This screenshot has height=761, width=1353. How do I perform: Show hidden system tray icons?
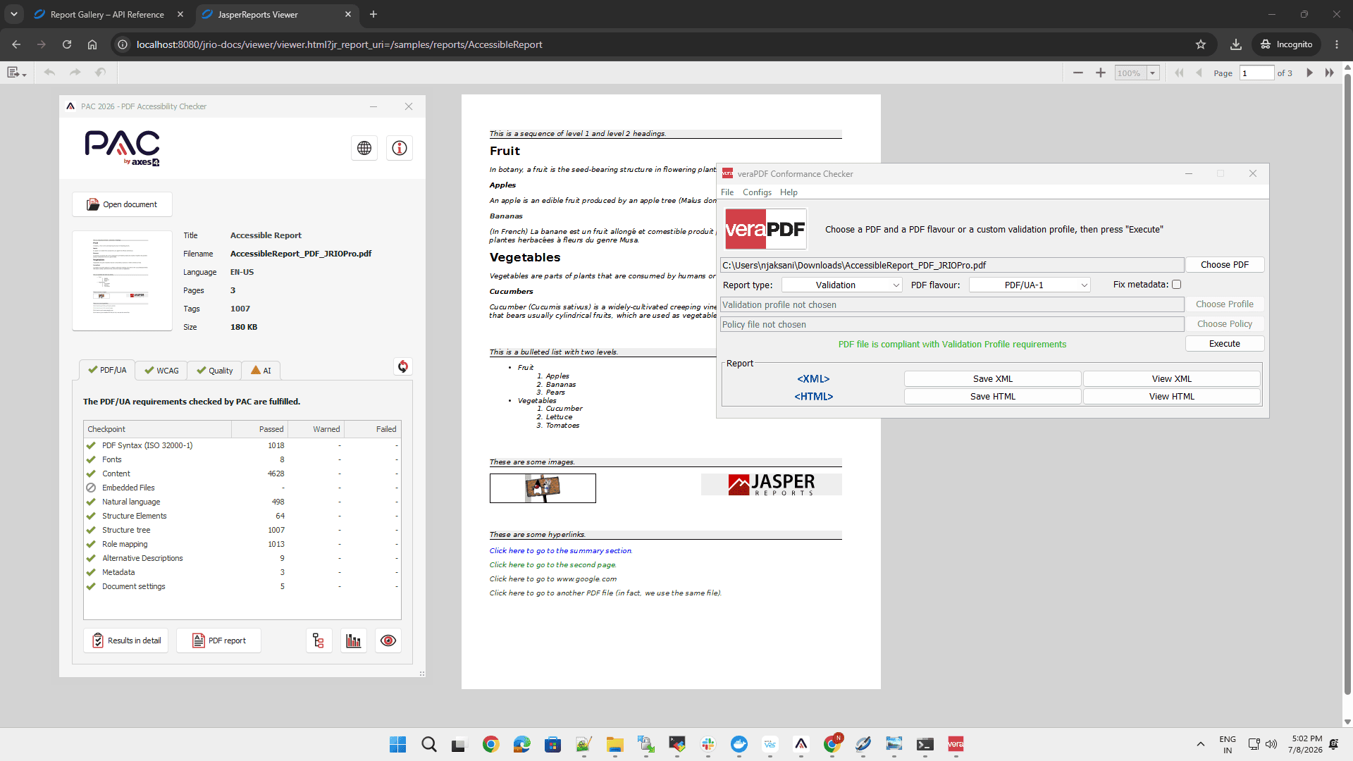[1200, 744]
